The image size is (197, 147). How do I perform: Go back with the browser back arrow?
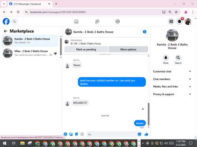coord(4,12)
